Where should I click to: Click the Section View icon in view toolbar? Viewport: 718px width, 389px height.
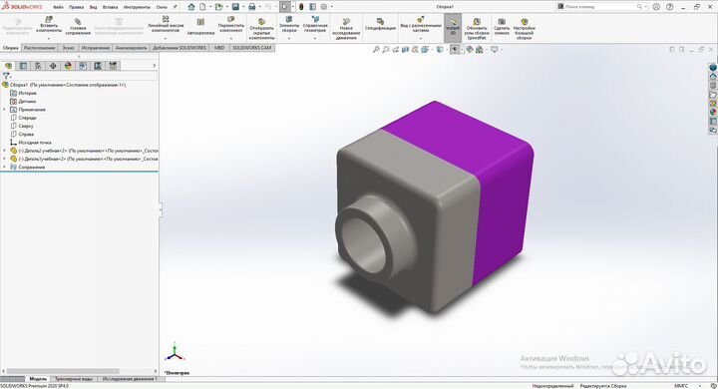tap(405, 50)
